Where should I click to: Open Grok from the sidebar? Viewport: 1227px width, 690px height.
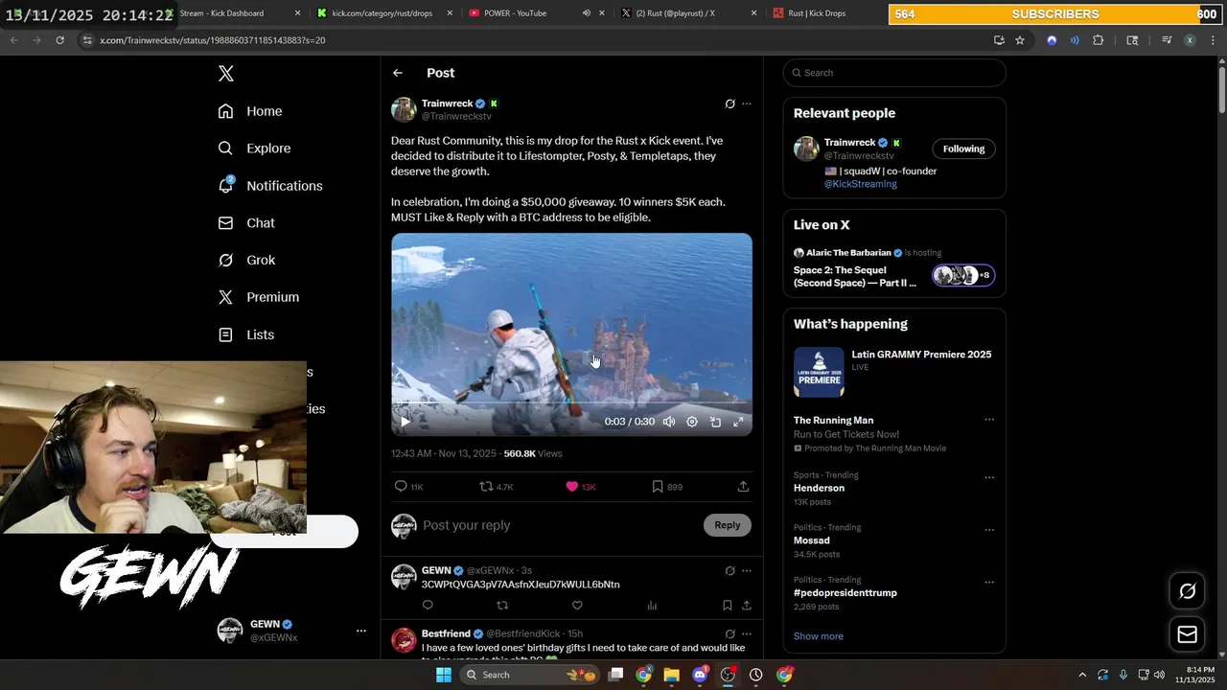click(x=246, y=261)
